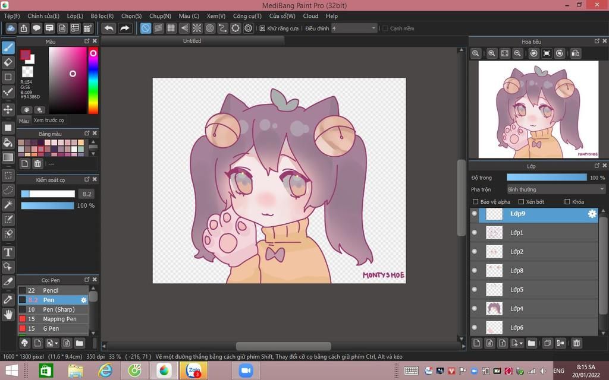The height and width of the screenshot is (380, 609).
Task: Enable the circle snap guide
Action: pos(236,28)
